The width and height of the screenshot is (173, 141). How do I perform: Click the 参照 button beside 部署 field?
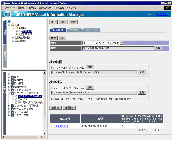[158, 48]
